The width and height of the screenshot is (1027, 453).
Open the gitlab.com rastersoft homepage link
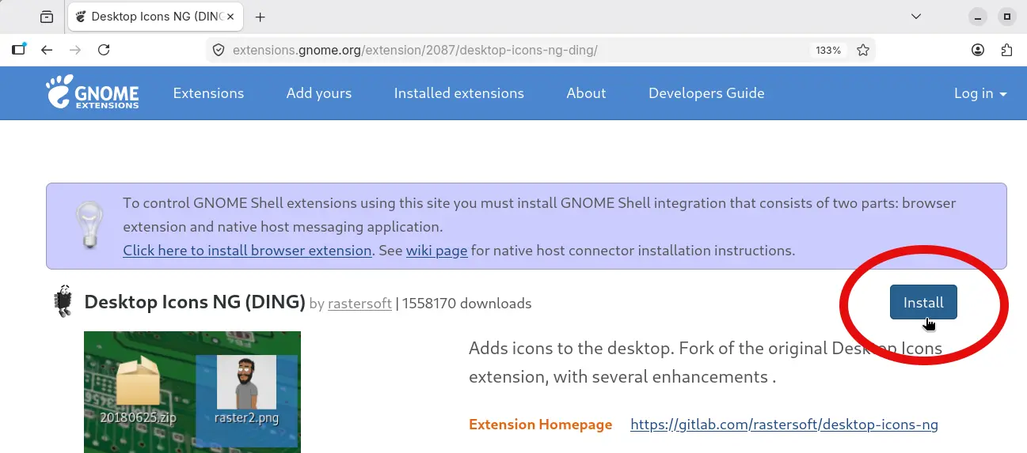[x=784, y=425]
